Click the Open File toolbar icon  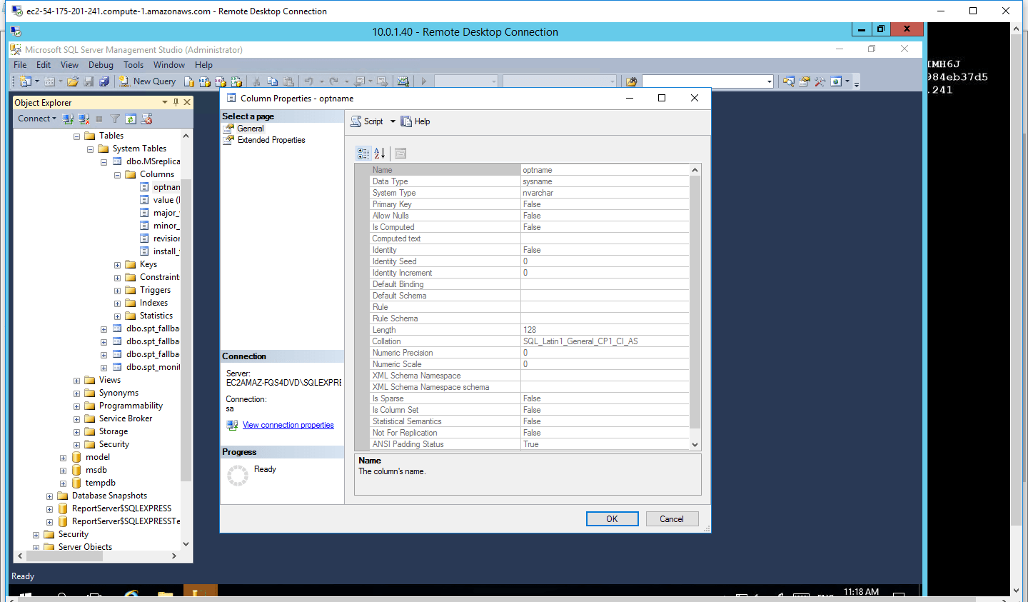[74, 81]
